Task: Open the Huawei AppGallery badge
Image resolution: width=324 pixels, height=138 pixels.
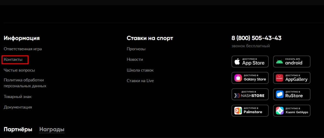Action: (291, 78)
